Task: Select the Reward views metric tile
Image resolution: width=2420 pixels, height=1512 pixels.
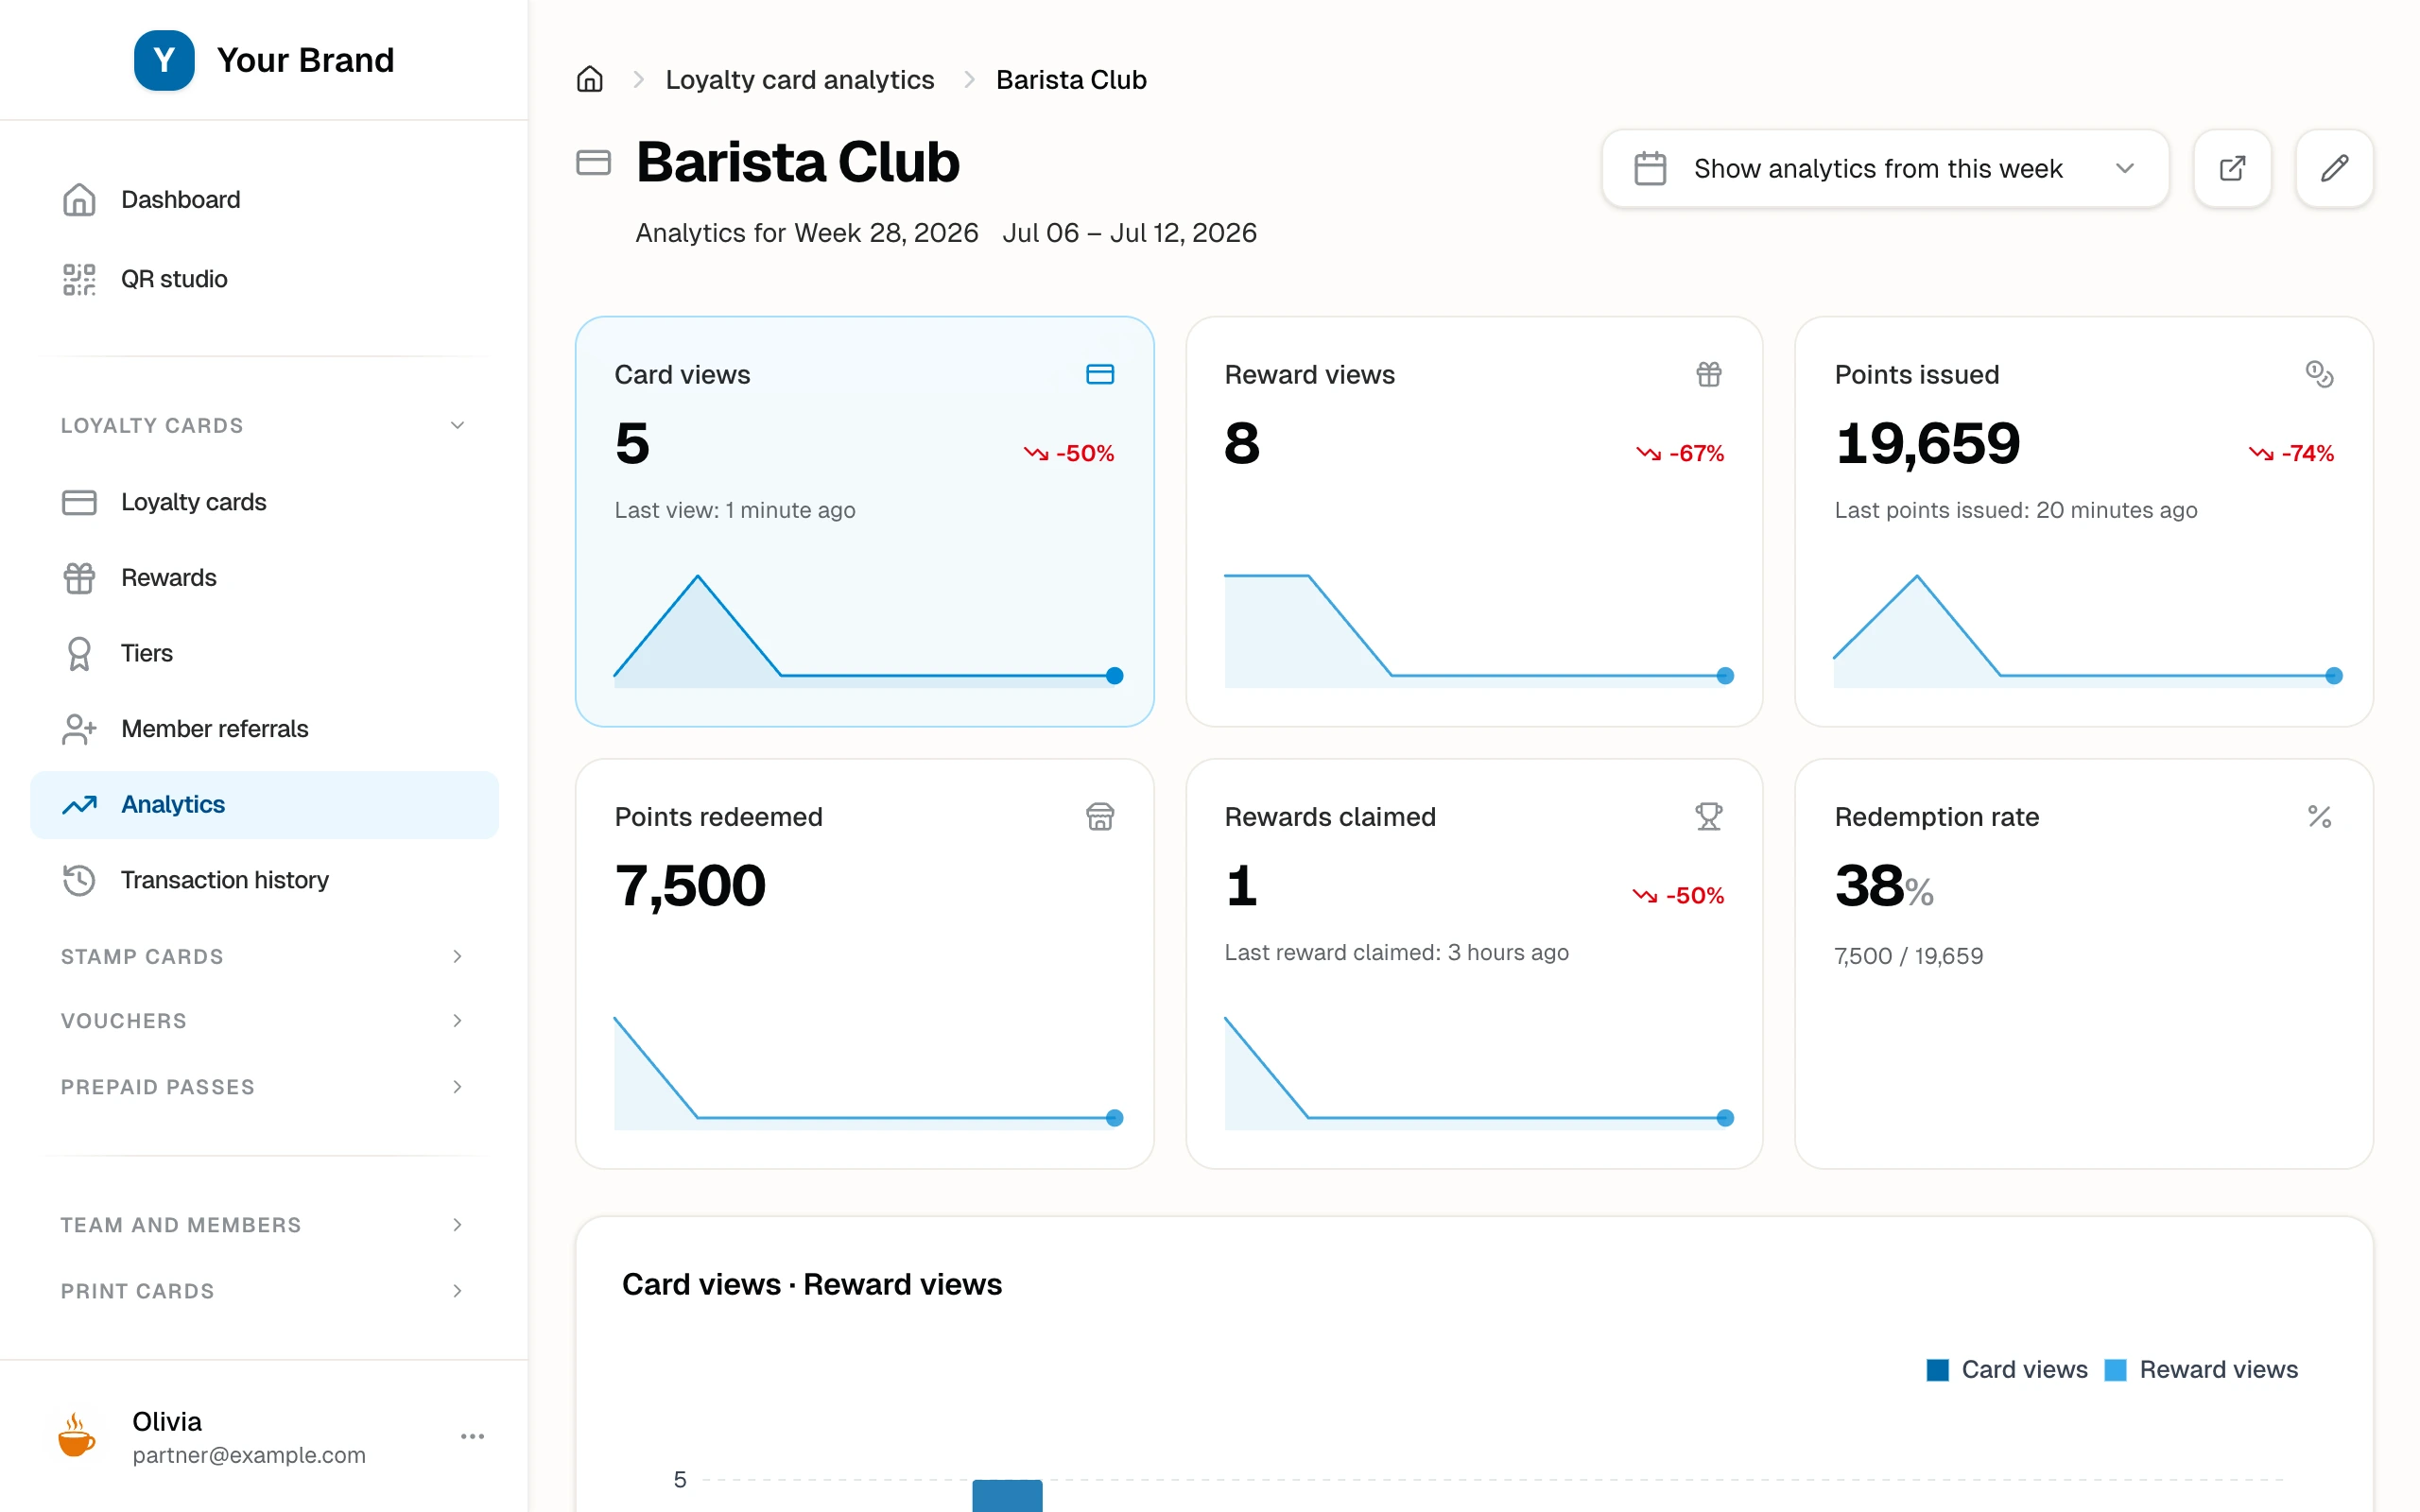Action: 1474,521
